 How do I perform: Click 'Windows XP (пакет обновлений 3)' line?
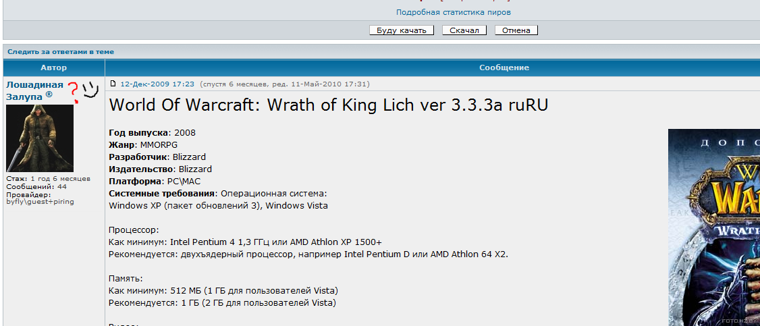tap(219, 205)
